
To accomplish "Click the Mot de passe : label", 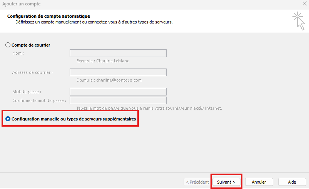I will pyautogui.click(x=27, y=92).
